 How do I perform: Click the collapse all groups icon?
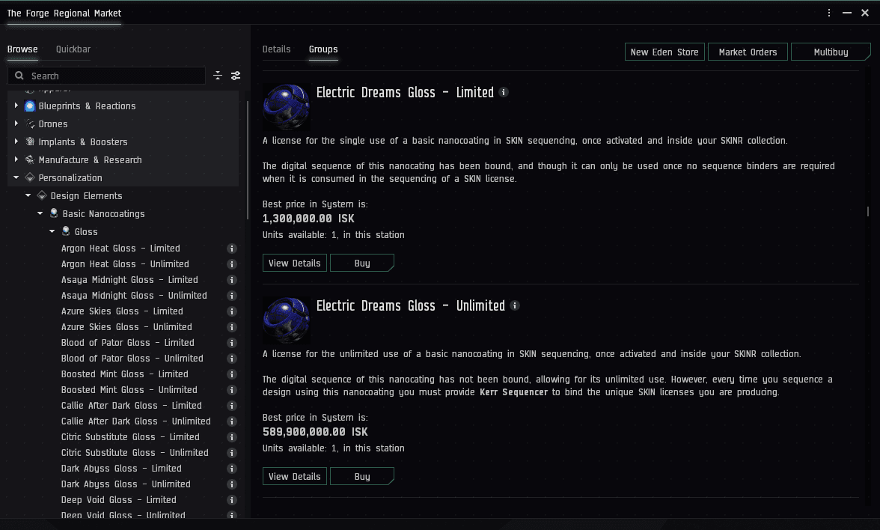pyautogui.click(x=218, y=76)
